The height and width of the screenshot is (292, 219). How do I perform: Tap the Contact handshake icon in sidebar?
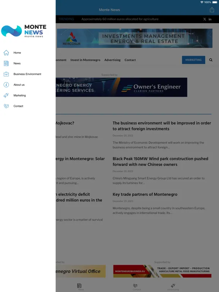click(x=6, y=106)
